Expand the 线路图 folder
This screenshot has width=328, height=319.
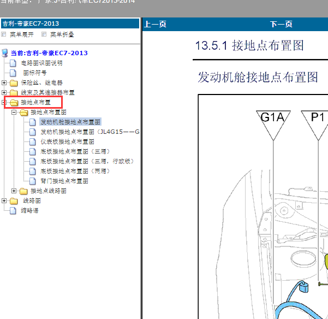pos(4,200)
